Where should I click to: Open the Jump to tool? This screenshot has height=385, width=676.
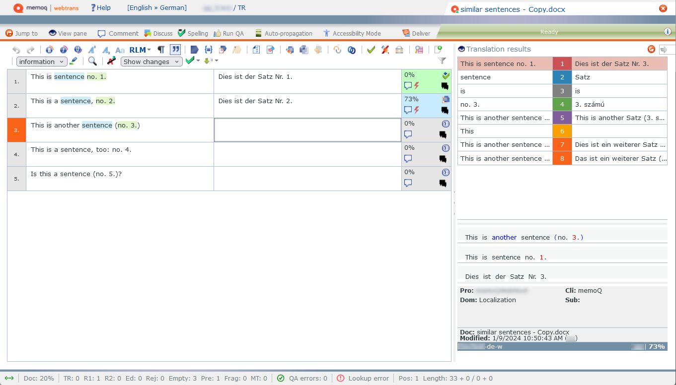coord(22,33)
